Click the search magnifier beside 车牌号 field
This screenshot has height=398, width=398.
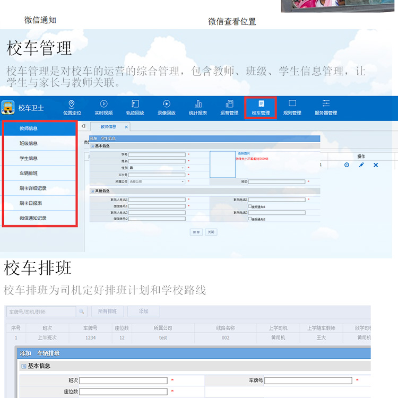tap(82, 312)
